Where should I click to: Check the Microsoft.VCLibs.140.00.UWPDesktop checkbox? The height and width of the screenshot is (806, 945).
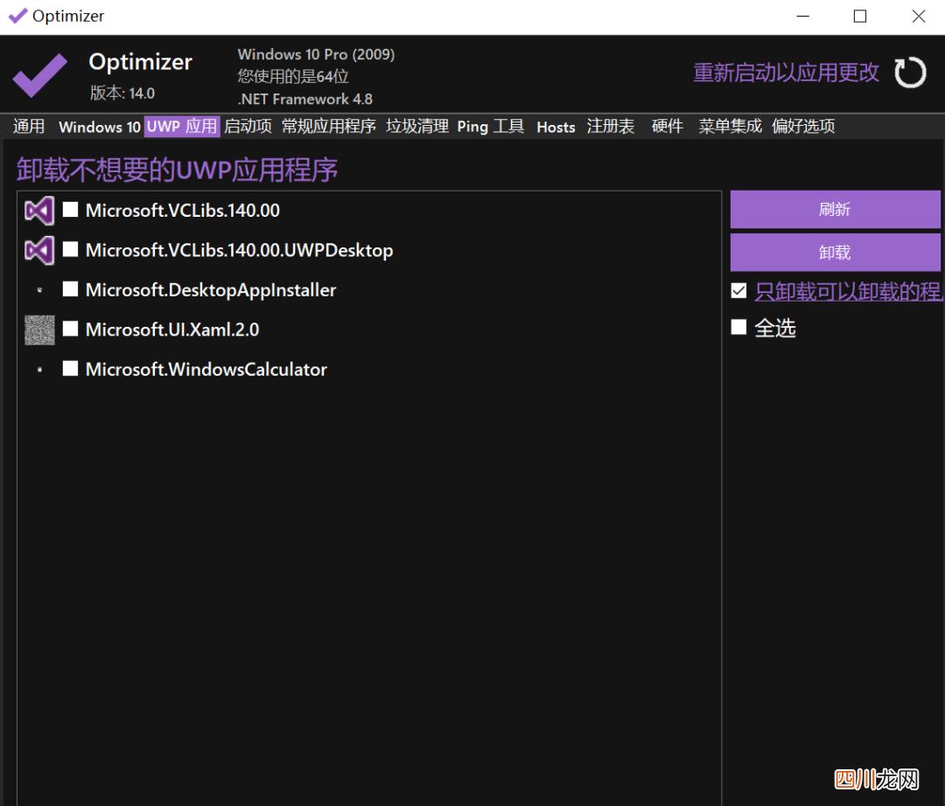[x=71, y=249]
